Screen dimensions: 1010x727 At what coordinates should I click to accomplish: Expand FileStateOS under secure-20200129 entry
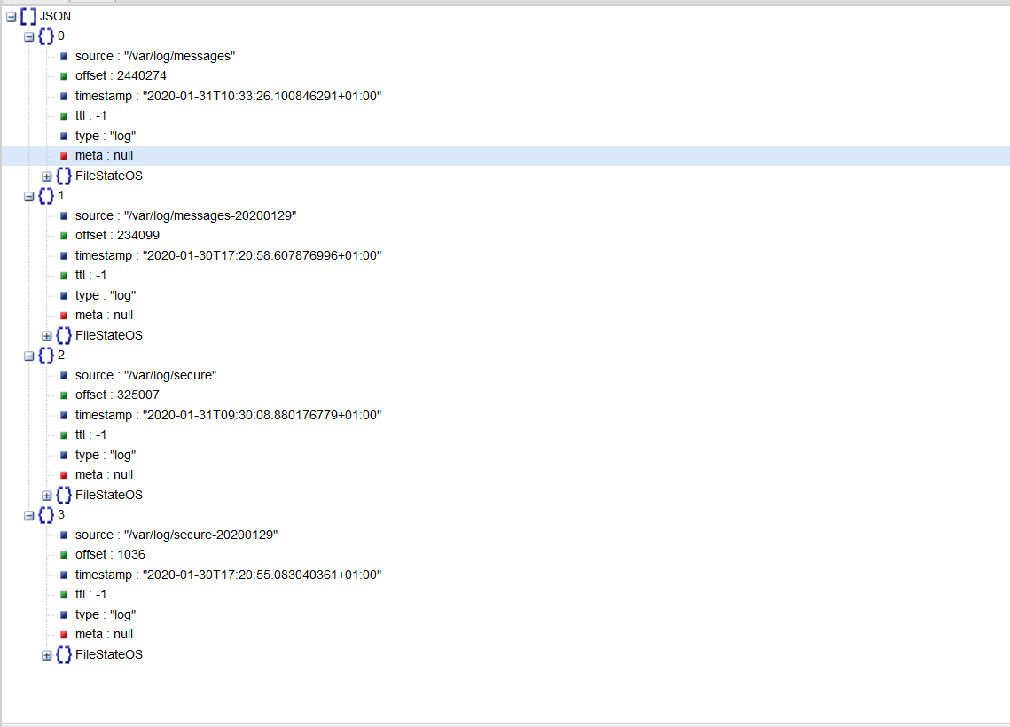47,654
